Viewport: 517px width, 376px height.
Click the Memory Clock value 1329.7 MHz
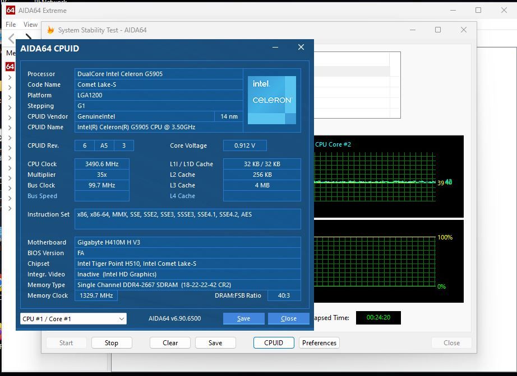[96, 295]
